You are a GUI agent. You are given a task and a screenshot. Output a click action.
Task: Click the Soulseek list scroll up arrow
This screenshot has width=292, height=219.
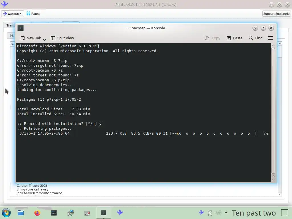[280, 43]
